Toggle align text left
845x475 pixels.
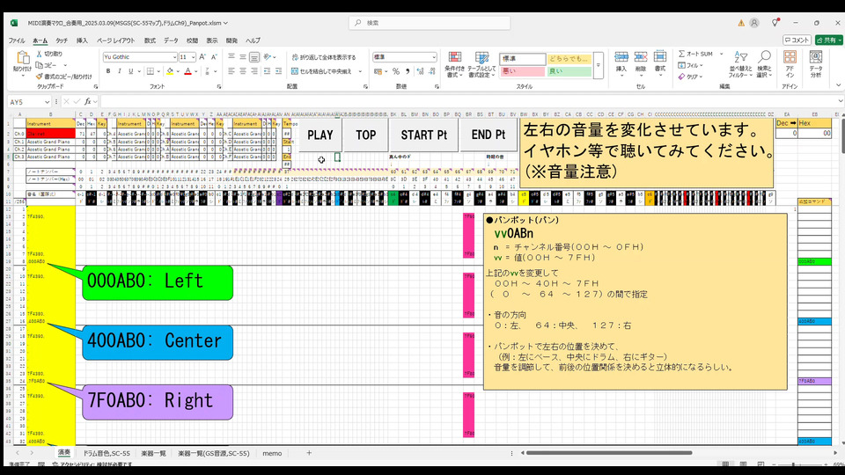(x=231, y=71)
